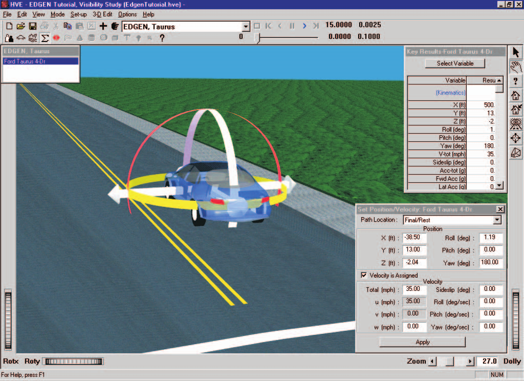The image size is (524, 381).
Task: Click the Select Variable button
Action: [455, 63]
